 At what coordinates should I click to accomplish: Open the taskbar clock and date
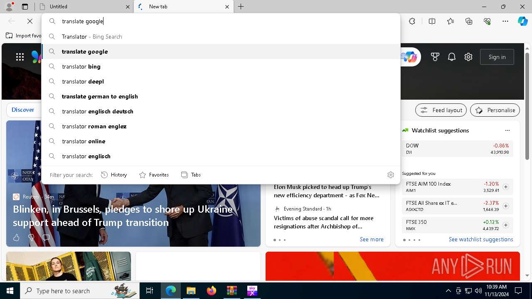(x=496, y=291)
